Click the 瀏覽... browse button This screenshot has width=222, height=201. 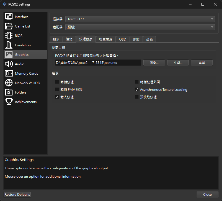pos(154,63)
